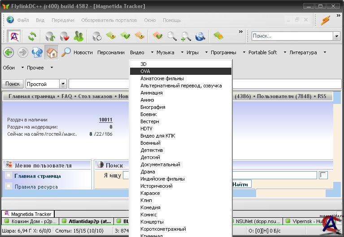The height and width of the screenshot is (237, 344).
Task: Click the lightning bolt icon near the menu bar
Action: pos(325,20)
